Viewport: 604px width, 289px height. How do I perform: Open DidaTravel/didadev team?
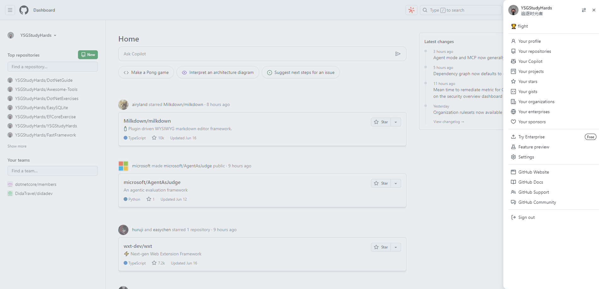[34, 193]
